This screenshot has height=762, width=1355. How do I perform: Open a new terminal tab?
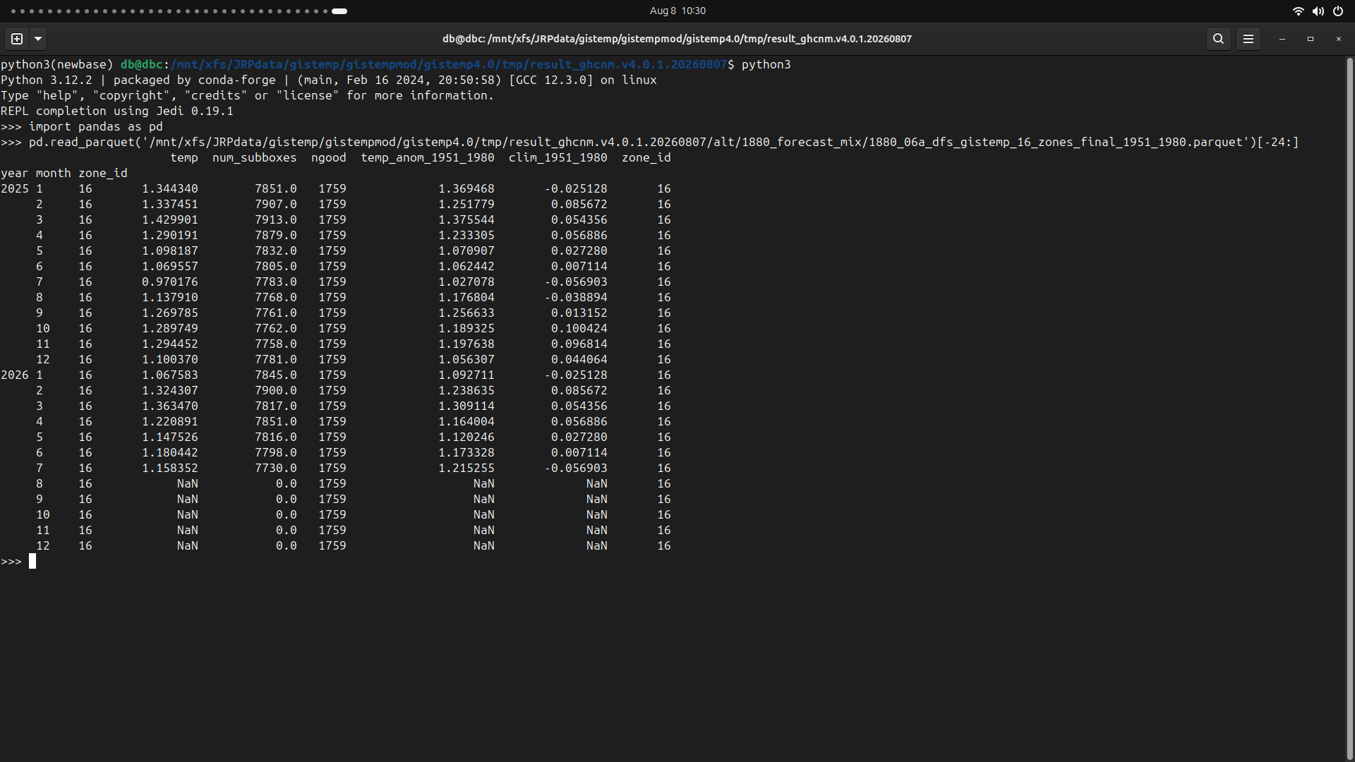click(17, 39)
